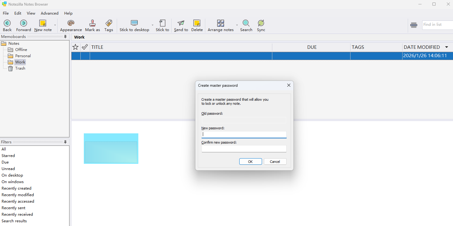
Task: Click the blue note preview thumbnail
Action: [x=111, y=149]
